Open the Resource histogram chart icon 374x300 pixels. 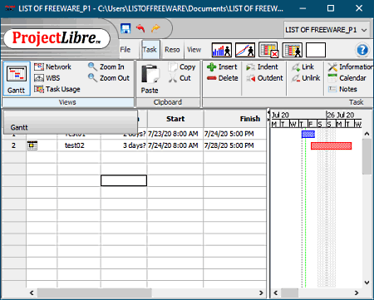pos(222,50)
